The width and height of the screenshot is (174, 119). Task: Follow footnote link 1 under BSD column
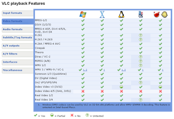click(x=163, y=70)
